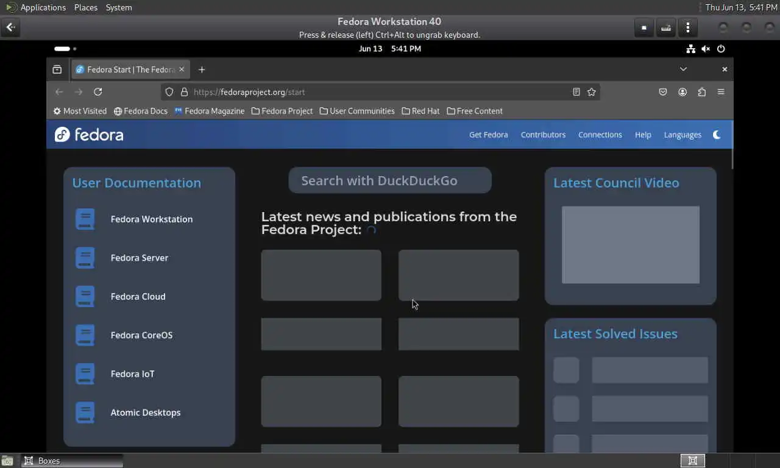The width and height of the screenshot is (780, 468).
Task: Open Fedora IoT documentation
Action: (x=132, y=374)
